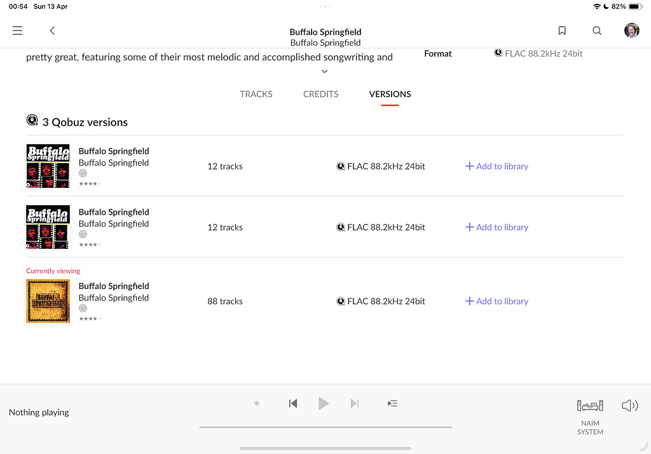
Task: Add the 88-track version to library
Action: click(497, 302)
